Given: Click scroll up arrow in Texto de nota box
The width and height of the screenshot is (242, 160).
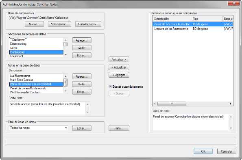Looking at the screenshot, I should [x=231, y=117].
